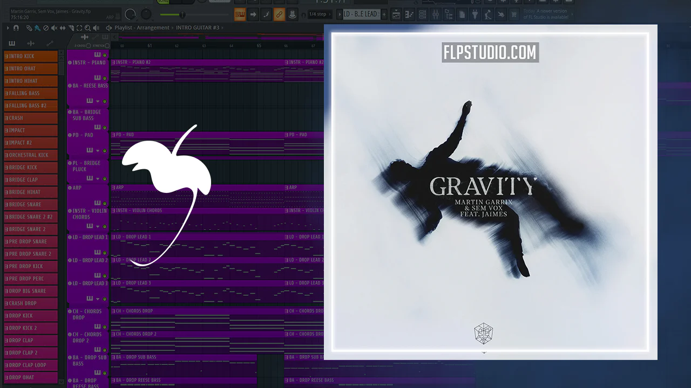This screenshot has width=691, height=388.
Task: Click Playlist - Arrangement breadcrumb
Action: (141, 27)
